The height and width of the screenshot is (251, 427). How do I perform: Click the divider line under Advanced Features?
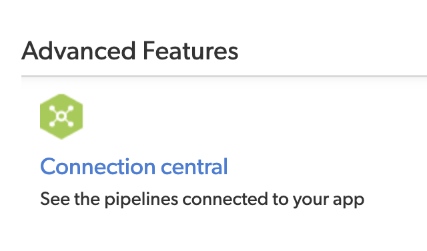click(224, 76)
